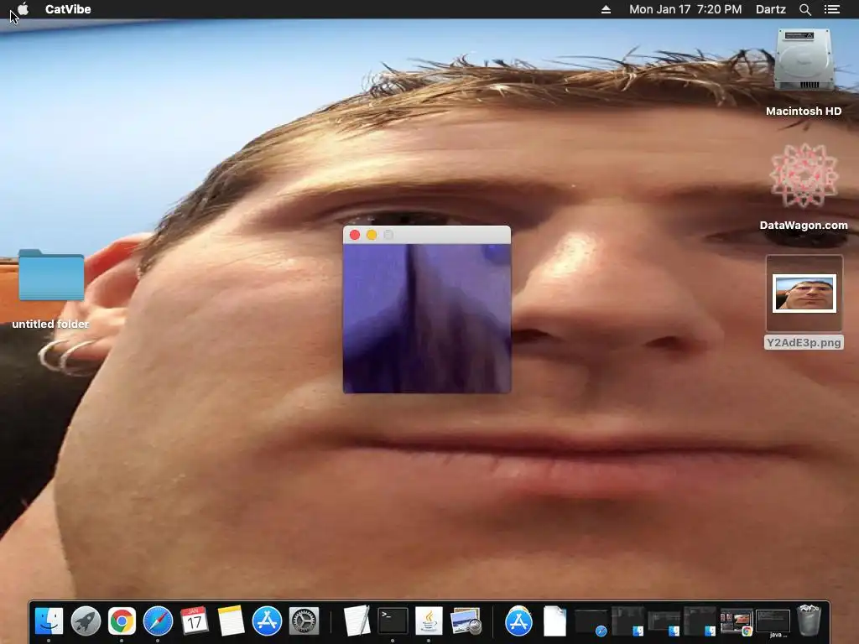Click the purple image inside CatVibe window
Image resolution: width=859 pixels, height=644 pixels.
coord(427,318)
